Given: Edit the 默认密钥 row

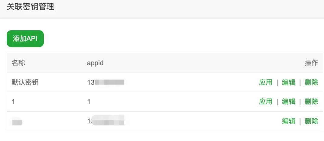Looking at the screenshot, I should 289,82.
